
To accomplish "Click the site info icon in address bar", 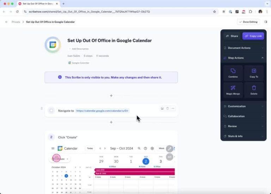I will 25,12.
